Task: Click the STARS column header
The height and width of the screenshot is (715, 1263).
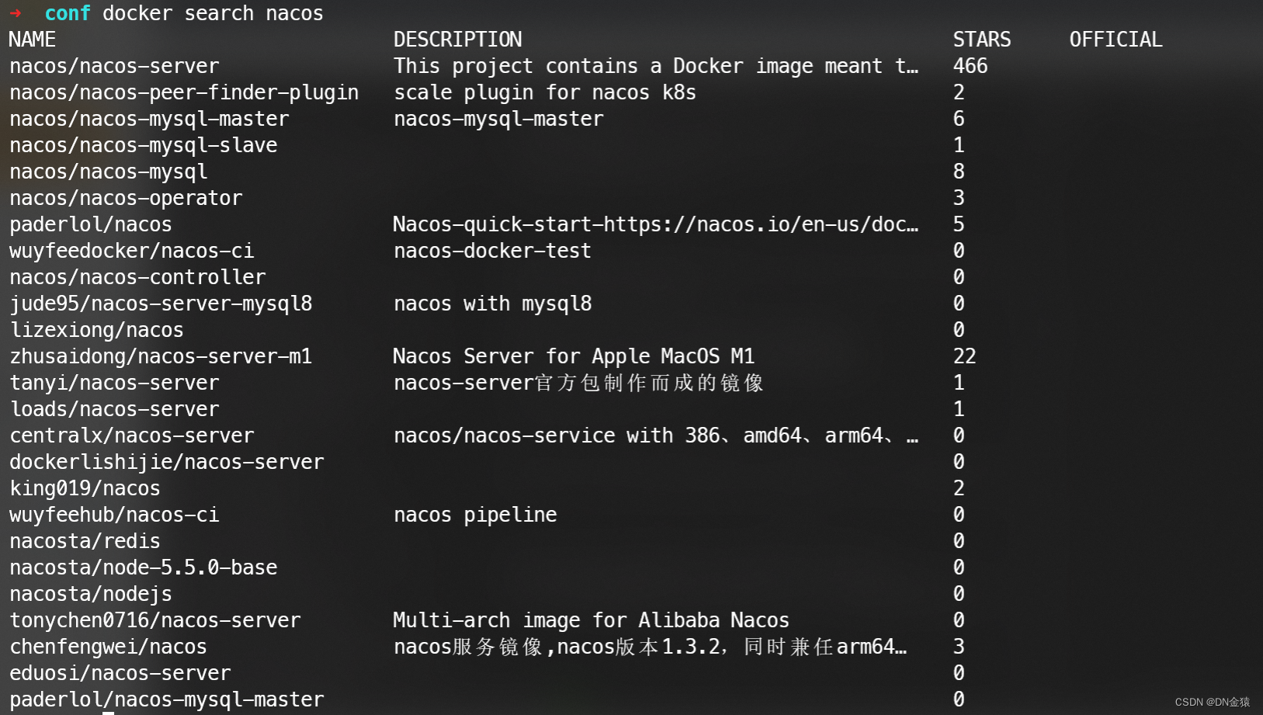Action: (982, 40)
